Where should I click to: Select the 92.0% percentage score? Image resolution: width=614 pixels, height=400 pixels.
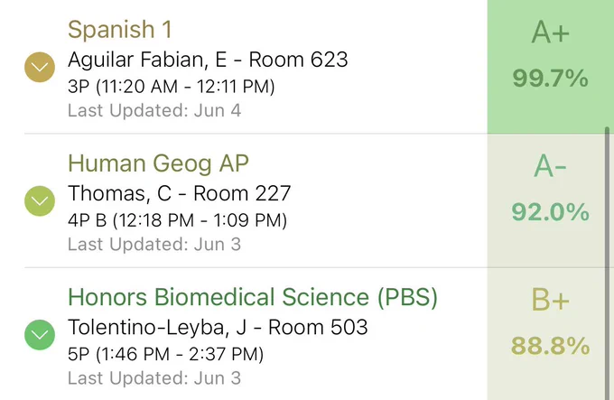550,212
